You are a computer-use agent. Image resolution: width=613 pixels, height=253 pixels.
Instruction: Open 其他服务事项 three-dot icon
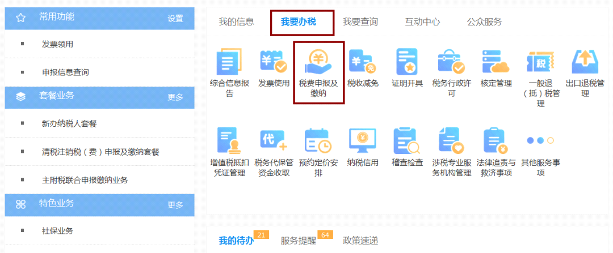[540, 141]
